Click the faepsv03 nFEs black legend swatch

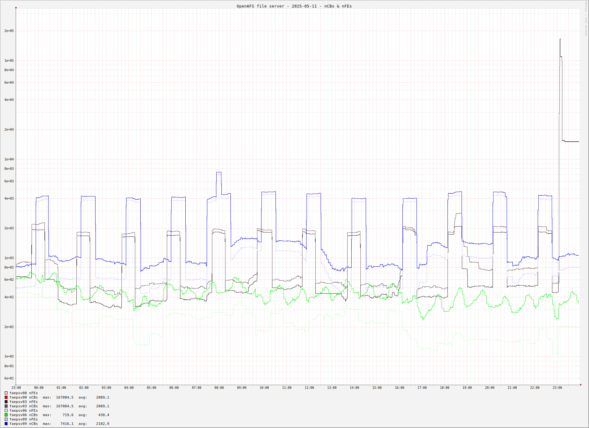(6, 402)
